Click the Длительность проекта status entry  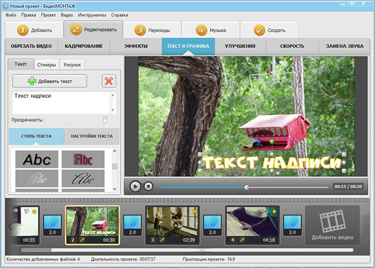123,259
